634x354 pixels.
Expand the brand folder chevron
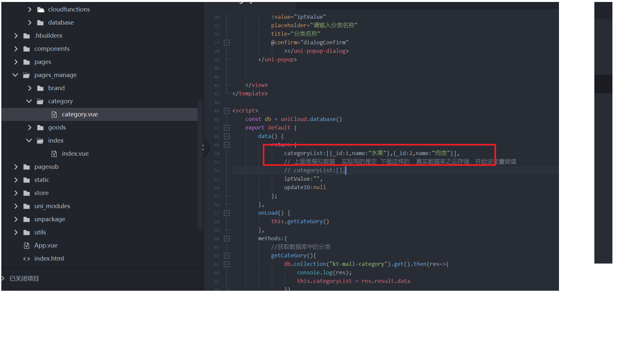(x=29, y=88)
